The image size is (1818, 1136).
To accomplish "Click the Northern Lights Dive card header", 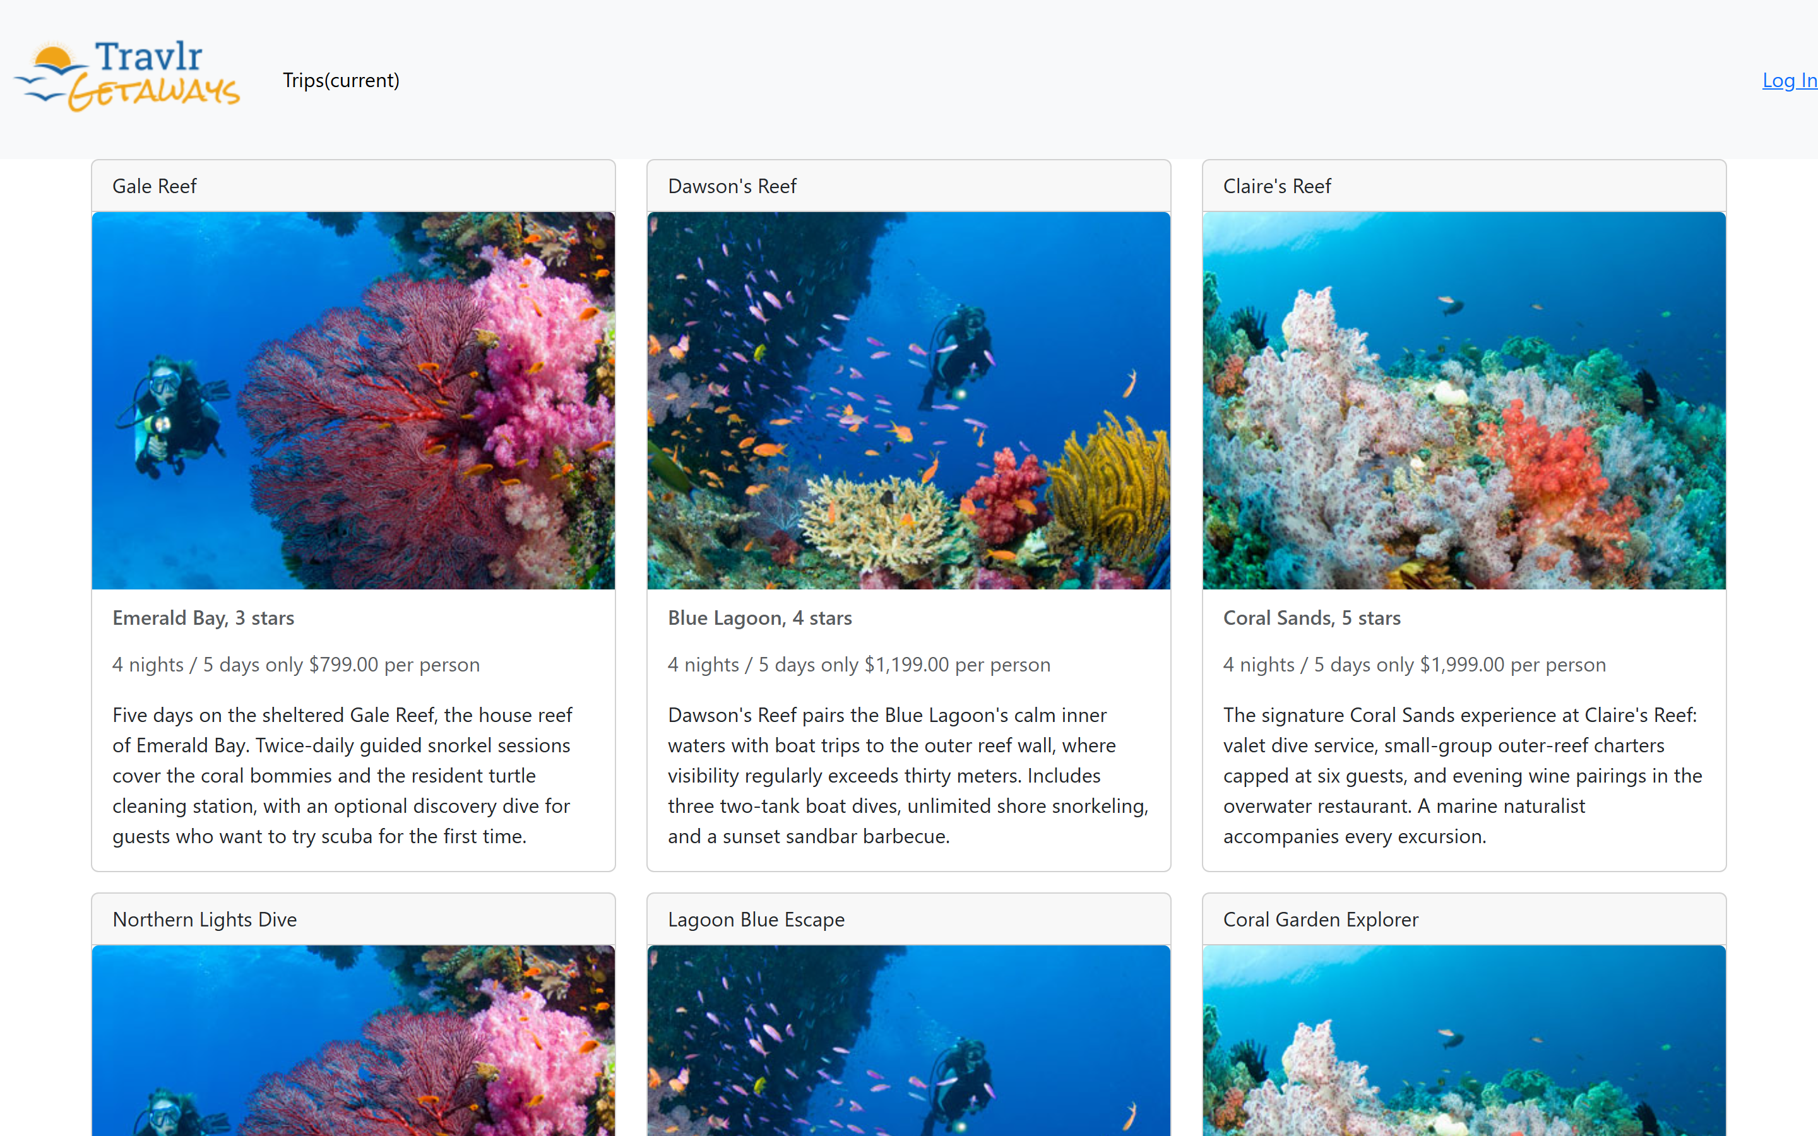I will click(x=353, y=919).
